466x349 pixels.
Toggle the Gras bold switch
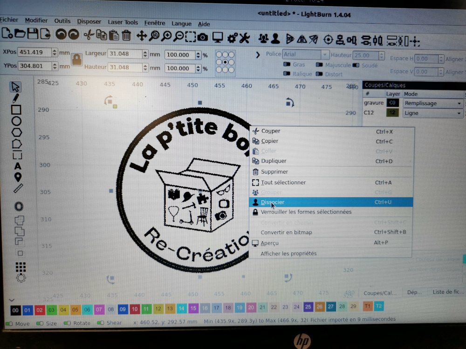287,65
